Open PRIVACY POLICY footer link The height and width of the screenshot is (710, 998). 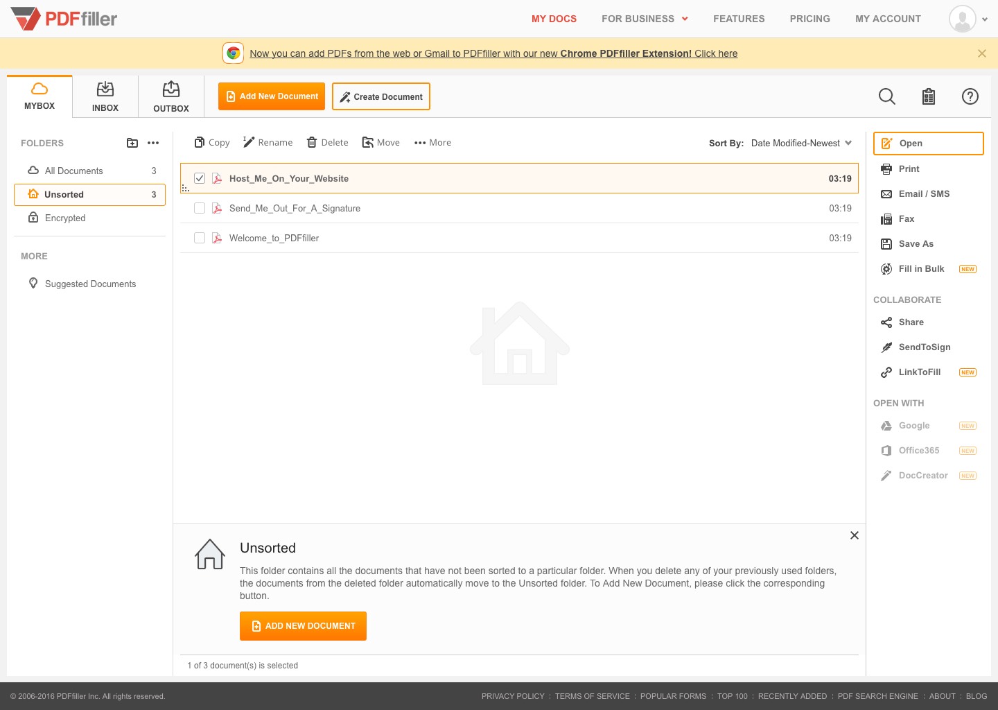pyautogui.click(x=513, y=696)
